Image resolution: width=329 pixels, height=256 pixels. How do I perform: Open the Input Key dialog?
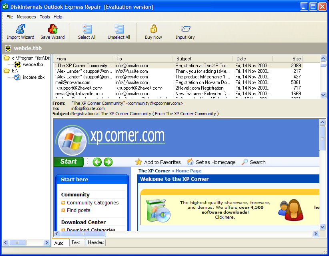click(185, 32)
